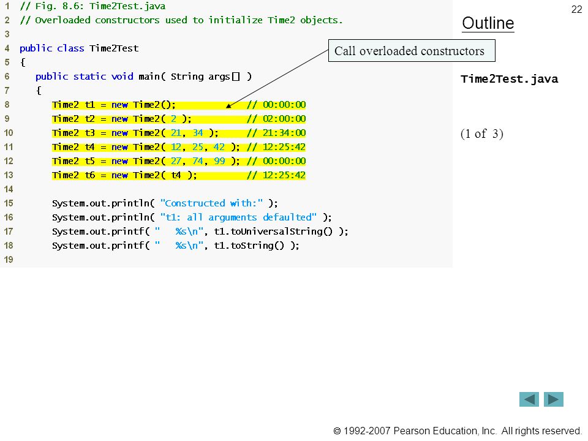This screenshot has height=441, width=588.
Task: Click the '// 00:00:00' comment on line 12
Action: [276, 161]
